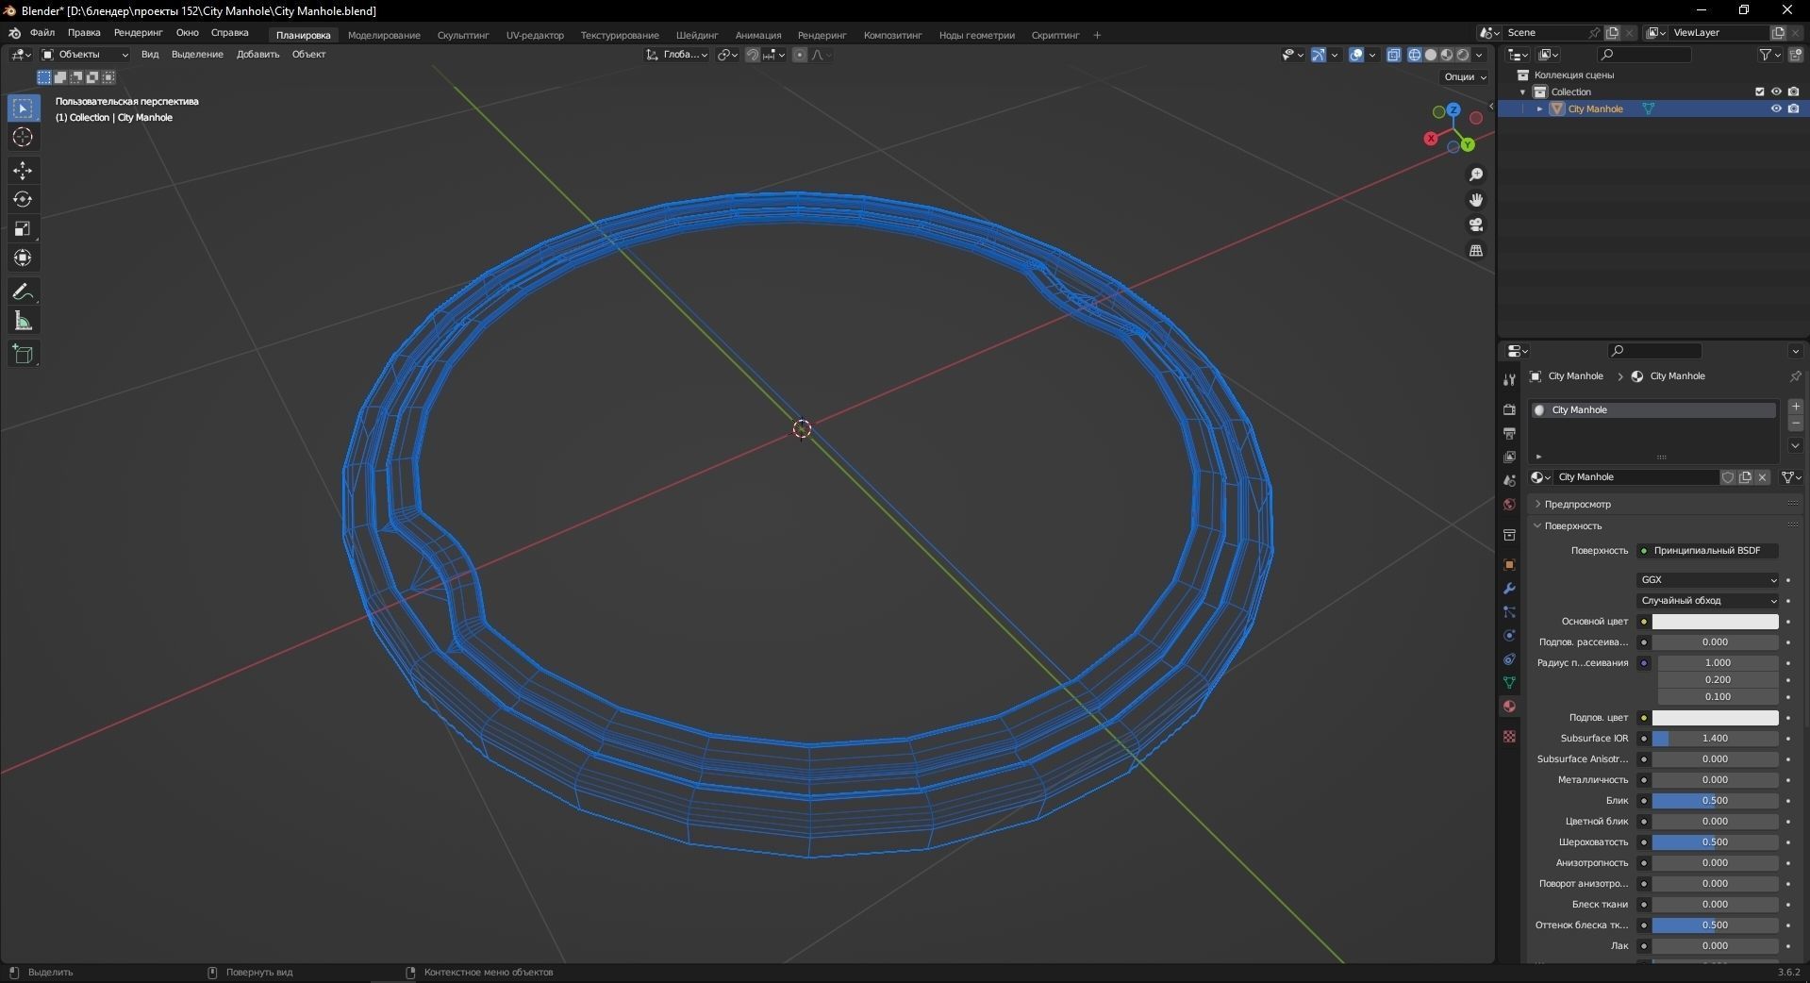The height and width of the screenshot is (983, 1810).
Task: Click the Опции button in viewport
Action: [x=1465, y=77]
